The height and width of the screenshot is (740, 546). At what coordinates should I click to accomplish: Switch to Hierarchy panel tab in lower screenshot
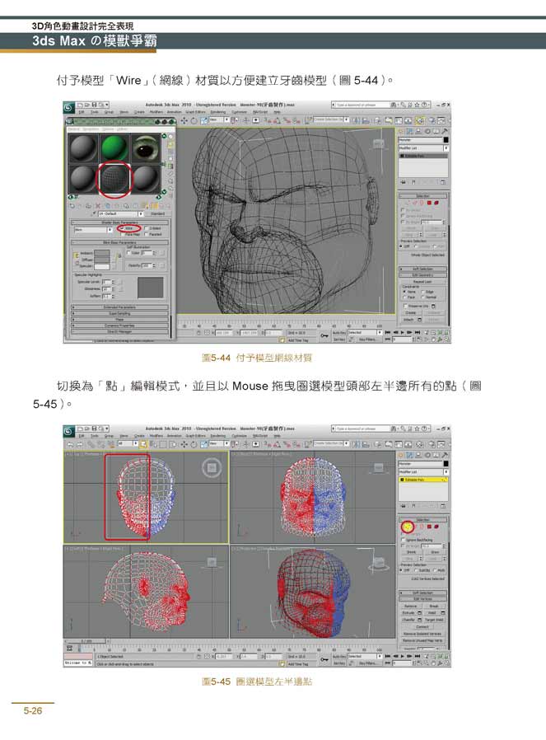419,456
